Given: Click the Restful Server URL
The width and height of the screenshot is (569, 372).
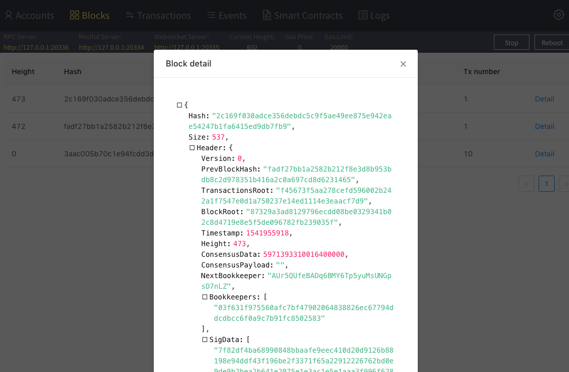Looking at the screenshot, I should click(111, 48).
